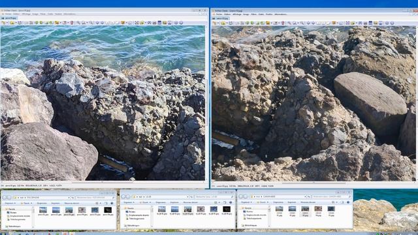Expand the address bar dropdown in right Explorer window
Viewport: 418px width, 235px height.
[x=305, y=196]
